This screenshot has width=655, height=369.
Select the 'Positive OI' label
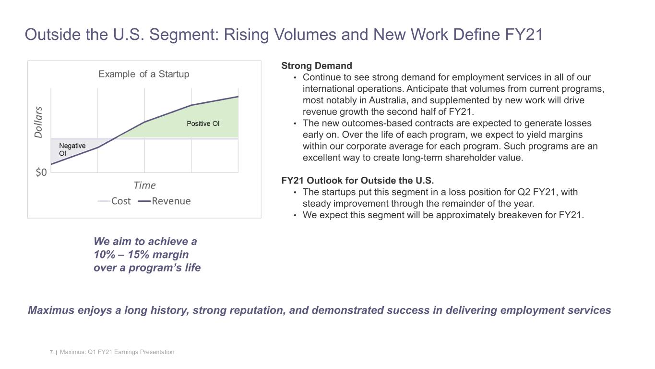tap(203, 123)
